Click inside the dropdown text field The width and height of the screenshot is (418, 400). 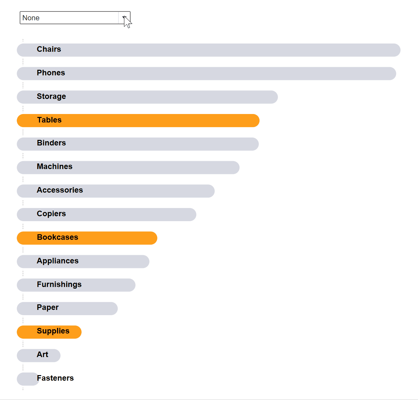[x=66, y=18]
